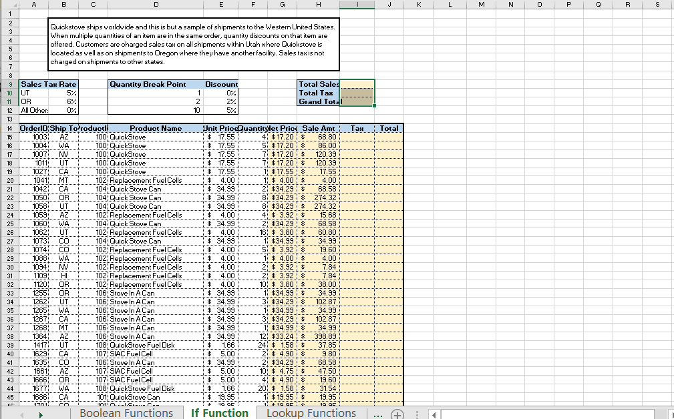Select the Discount column header cell
The width and height of the screenshot is (674, 419).
tap(221, 84)
